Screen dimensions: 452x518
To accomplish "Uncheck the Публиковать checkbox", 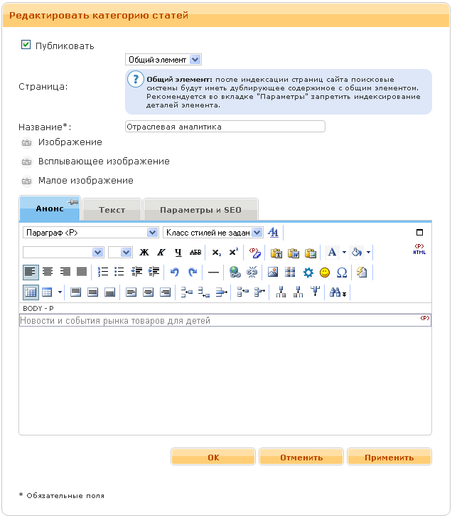I will 26,45.
